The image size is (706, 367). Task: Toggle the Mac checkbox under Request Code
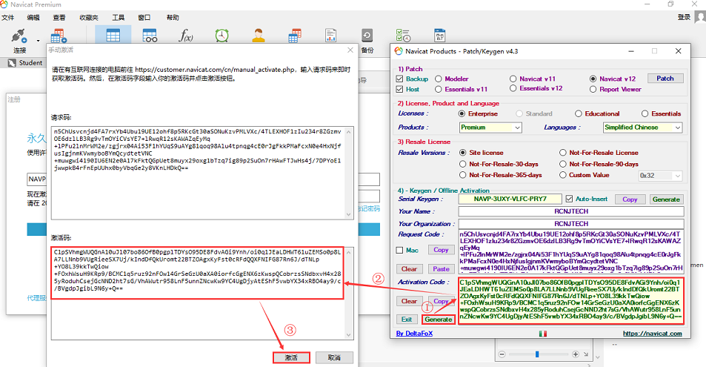(x=399, y=251)
